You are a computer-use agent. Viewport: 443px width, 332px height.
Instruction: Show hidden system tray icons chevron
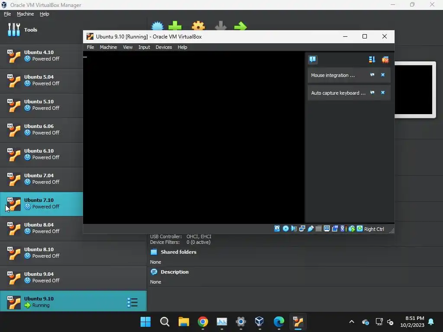tap(351, 322)
